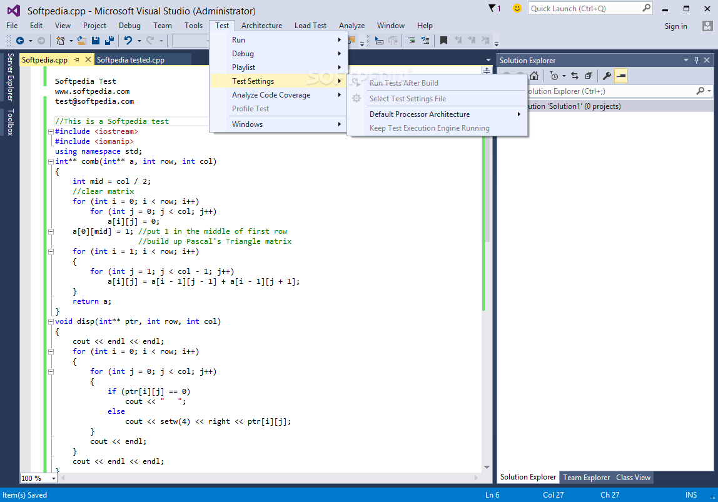Open the editor zoom level dropdown showing 100 %
The width and height of the screenshot is (718, 502).
click(x=54, y=478)
